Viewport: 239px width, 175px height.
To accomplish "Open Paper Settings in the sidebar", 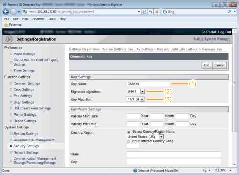I will [x=24, y=54].
